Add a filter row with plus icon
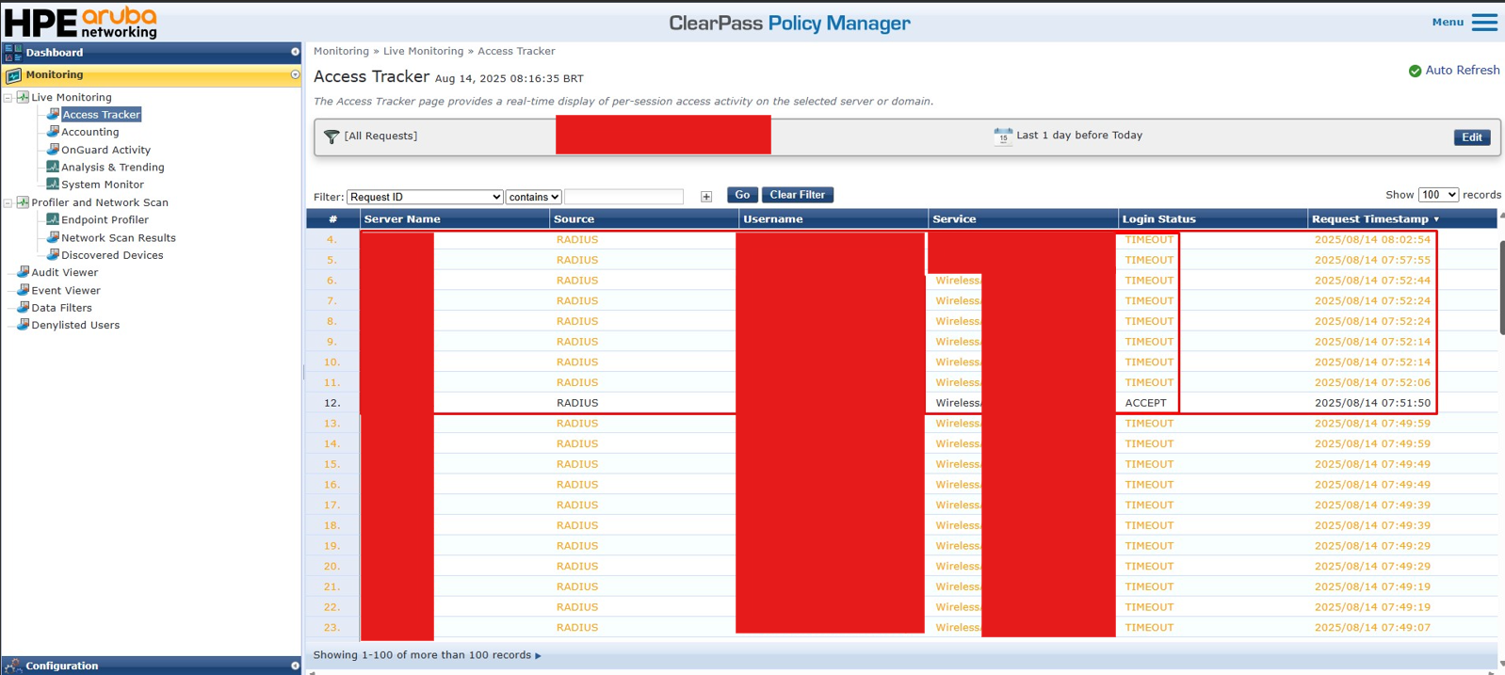 pos(706,197)
